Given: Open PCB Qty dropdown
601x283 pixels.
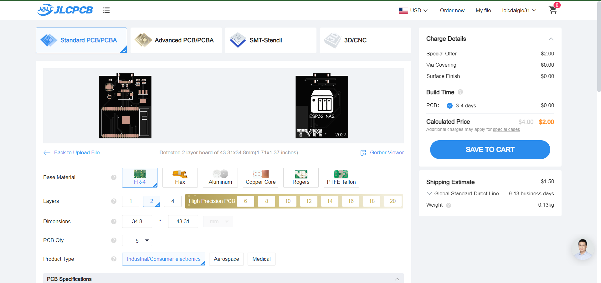Looking at the screenshot, I should click(137, 240).
